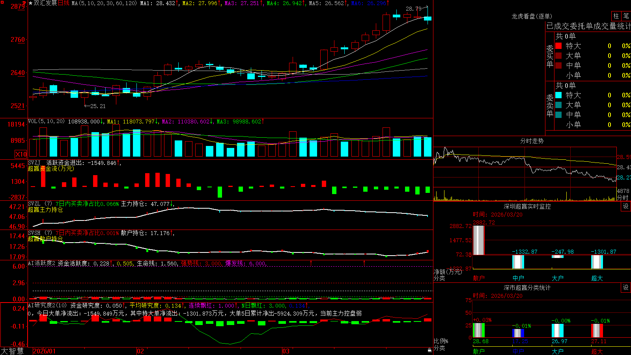The width and height of the screenshot is (631, 355).
Task: Click the 时间: 2026/03/20 in 深圳超赢实时监控
Action: (497, 215)
